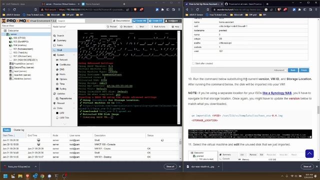The image size is (320, 180).
Task: Open the Server View dropdown
Action: pos(25,26)
